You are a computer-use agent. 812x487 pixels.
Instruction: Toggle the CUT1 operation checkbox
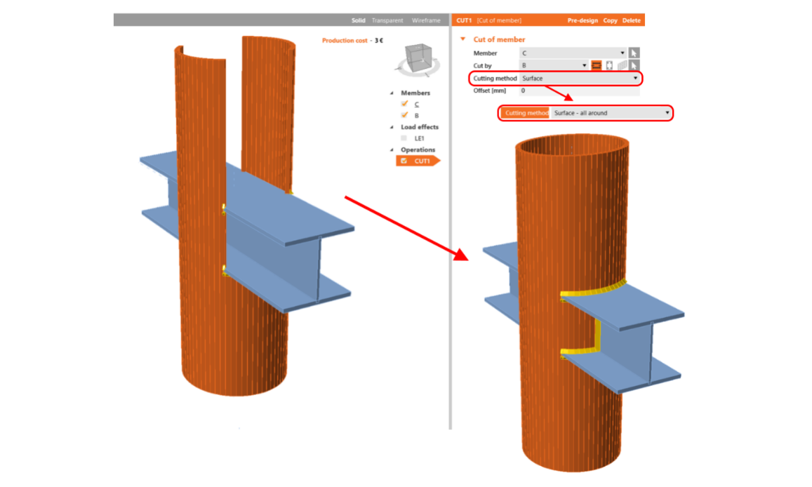pyautogui.click(x=404, y=161)
